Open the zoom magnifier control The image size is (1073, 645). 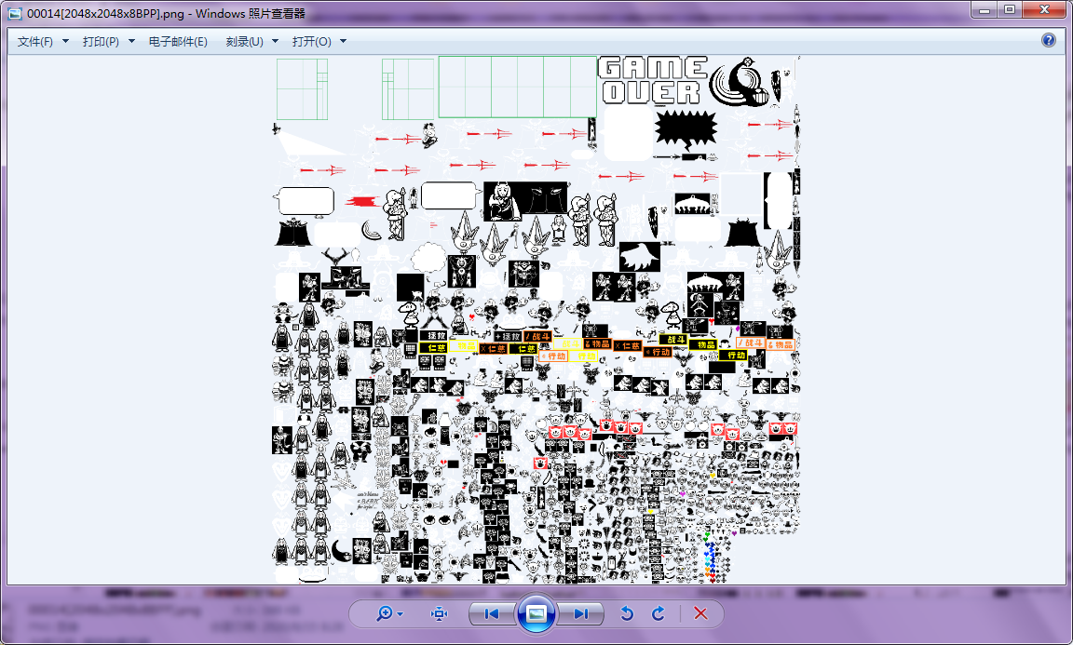[x=384, y=613]
